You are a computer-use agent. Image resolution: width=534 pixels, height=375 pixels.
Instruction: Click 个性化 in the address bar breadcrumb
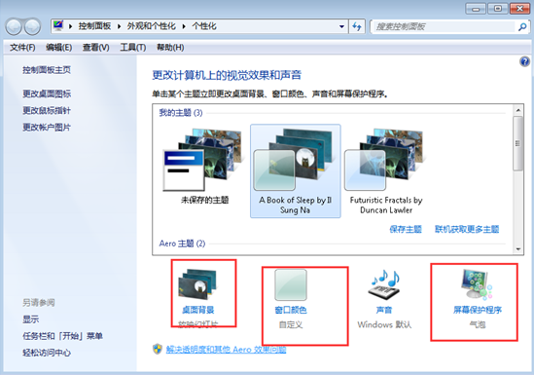tap(203, 26)
